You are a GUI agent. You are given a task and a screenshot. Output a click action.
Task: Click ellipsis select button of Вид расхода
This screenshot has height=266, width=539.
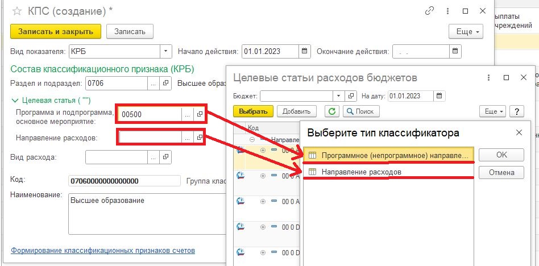[154, 157]
